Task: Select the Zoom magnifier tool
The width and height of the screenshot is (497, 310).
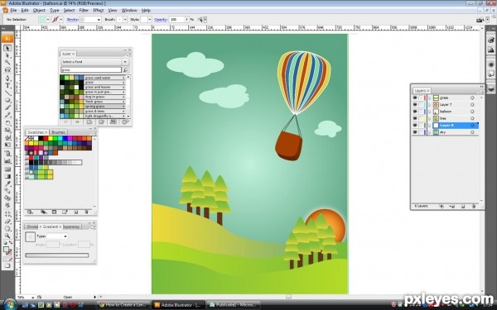Action: point(7,236)
